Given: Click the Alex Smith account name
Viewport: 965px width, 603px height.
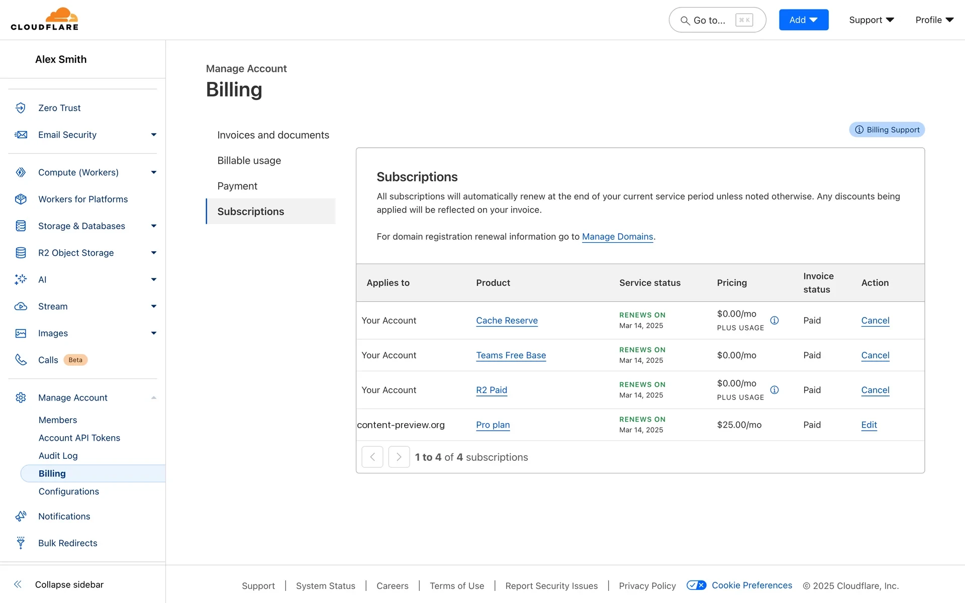Looking at the screenshot, I should (61, 59).
